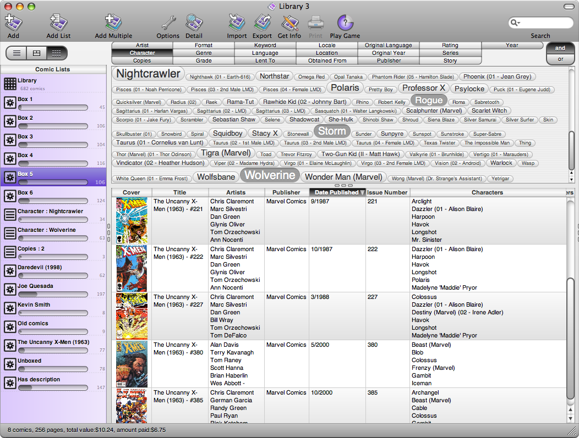Click the Print printer icon
The height and width of the screenshot is (438, 579).
(x=316, y=23)
